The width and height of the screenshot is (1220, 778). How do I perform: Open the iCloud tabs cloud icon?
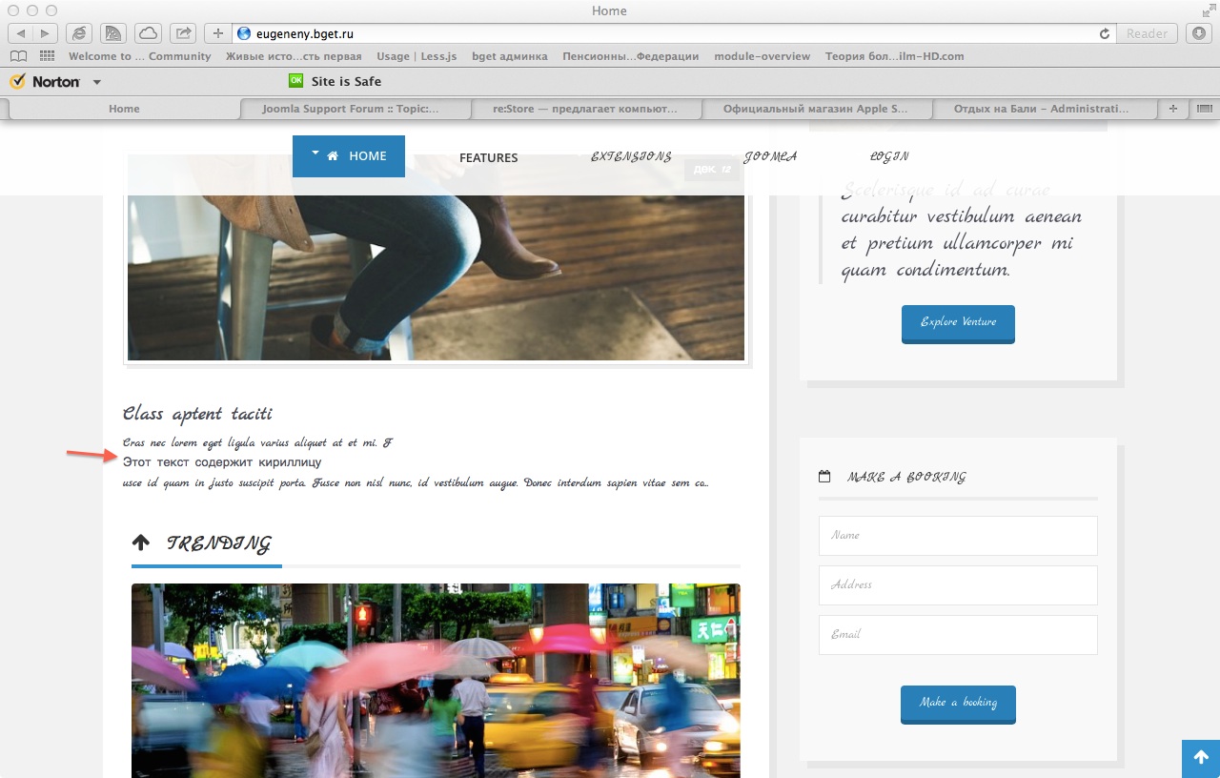[148, 33]
